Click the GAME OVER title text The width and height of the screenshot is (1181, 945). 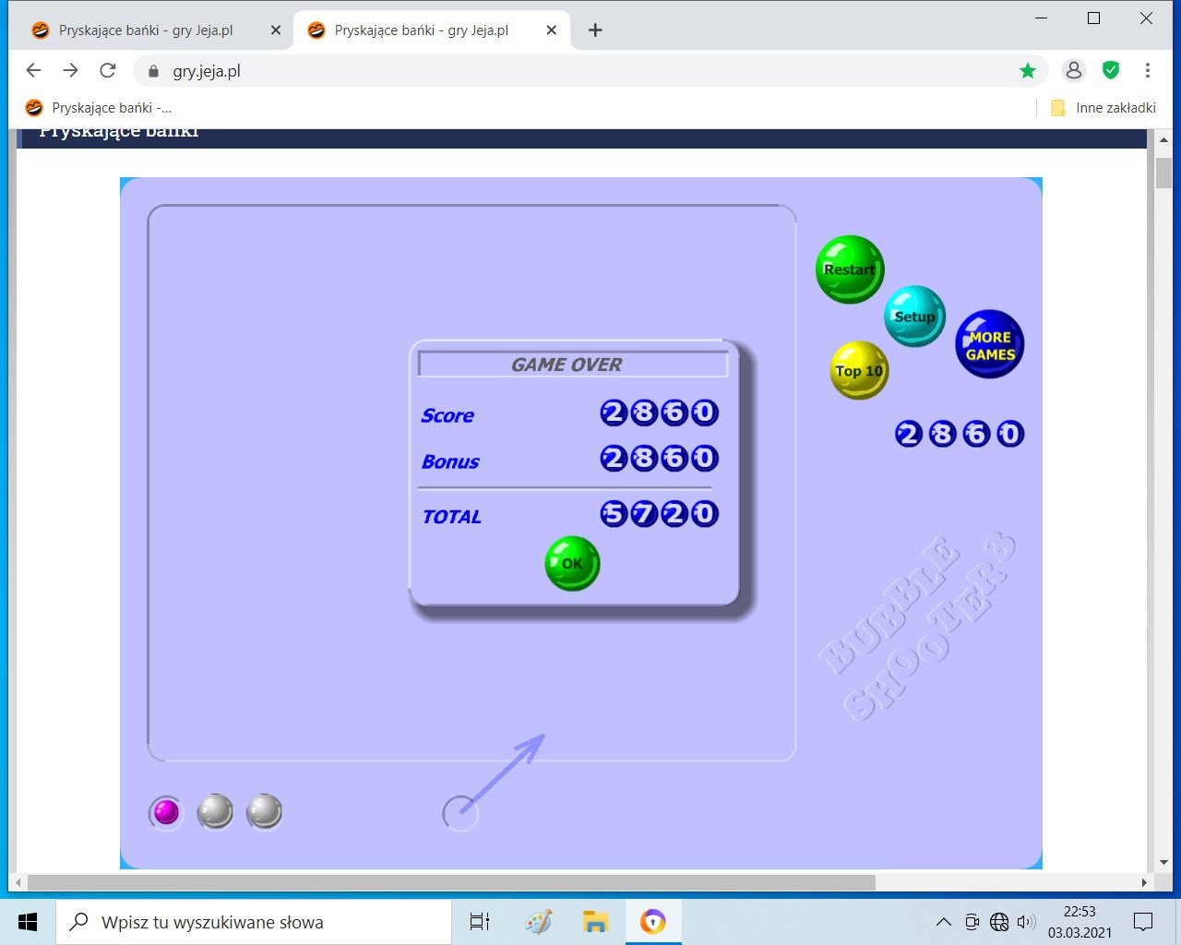point(567,365)
